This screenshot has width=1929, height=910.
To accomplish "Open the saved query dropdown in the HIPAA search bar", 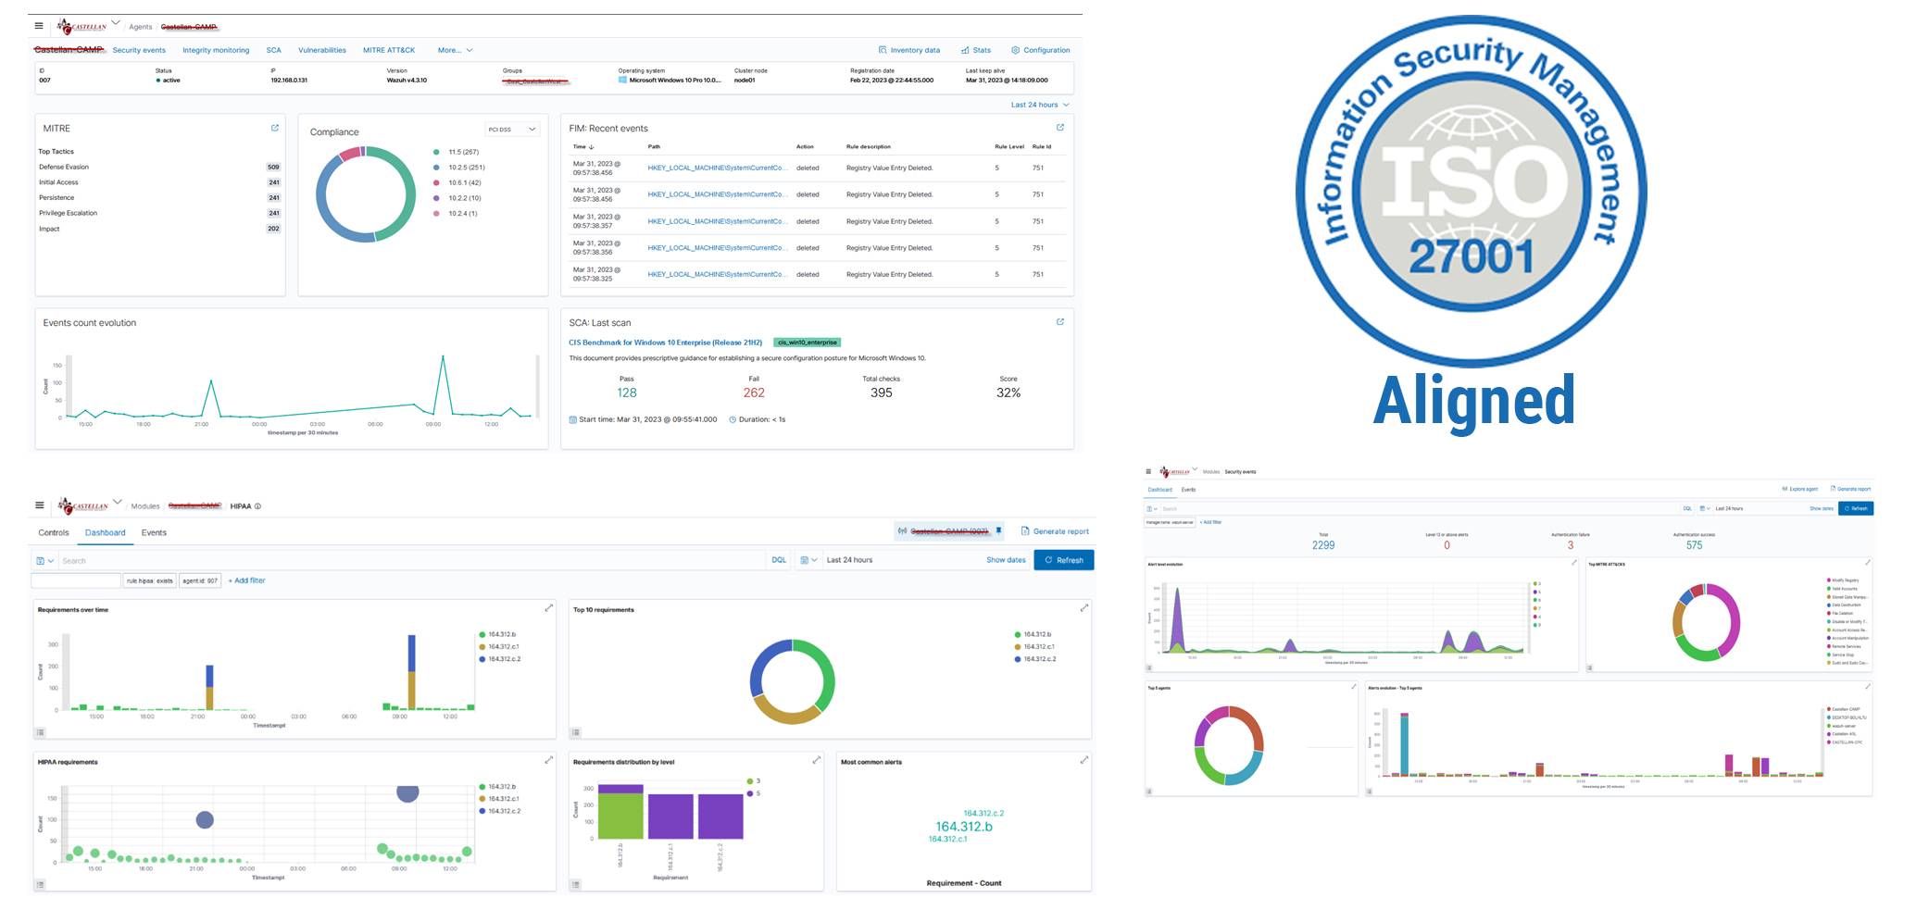I will point(44,560).
